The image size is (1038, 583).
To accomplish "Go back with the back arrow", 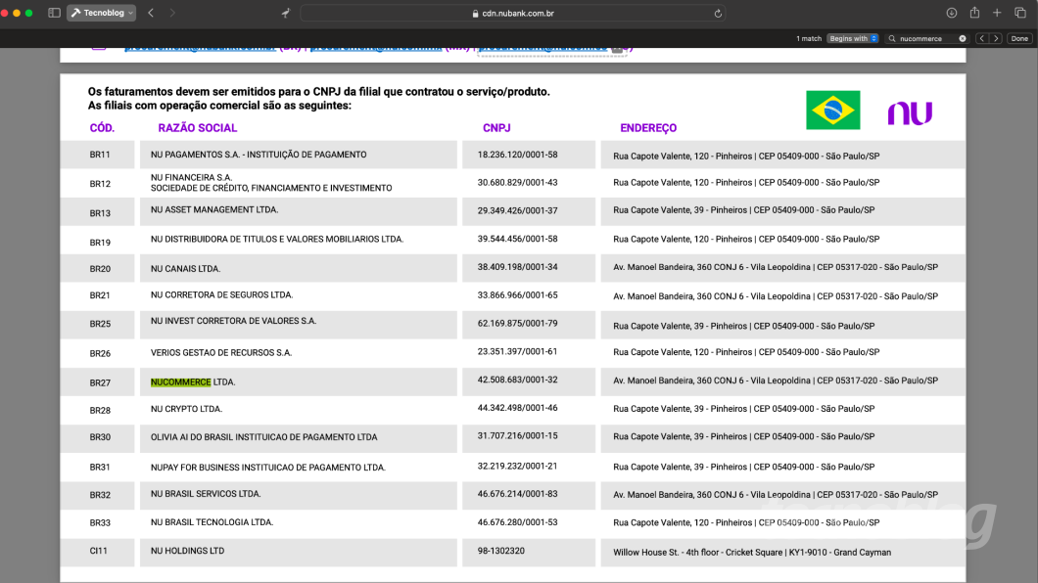I will (151, 13).
